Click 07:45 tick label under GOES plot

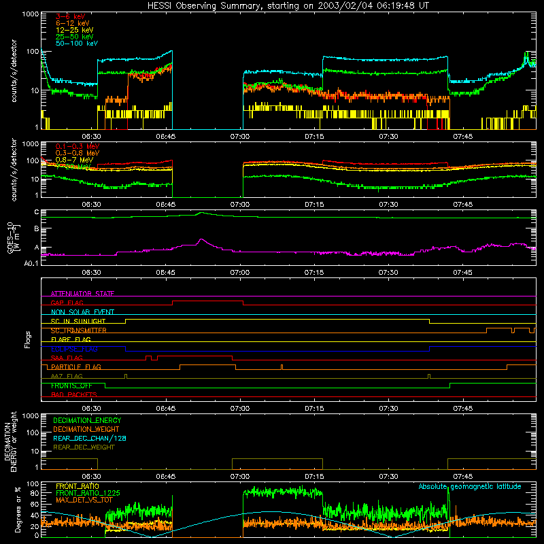coord(462,273)
